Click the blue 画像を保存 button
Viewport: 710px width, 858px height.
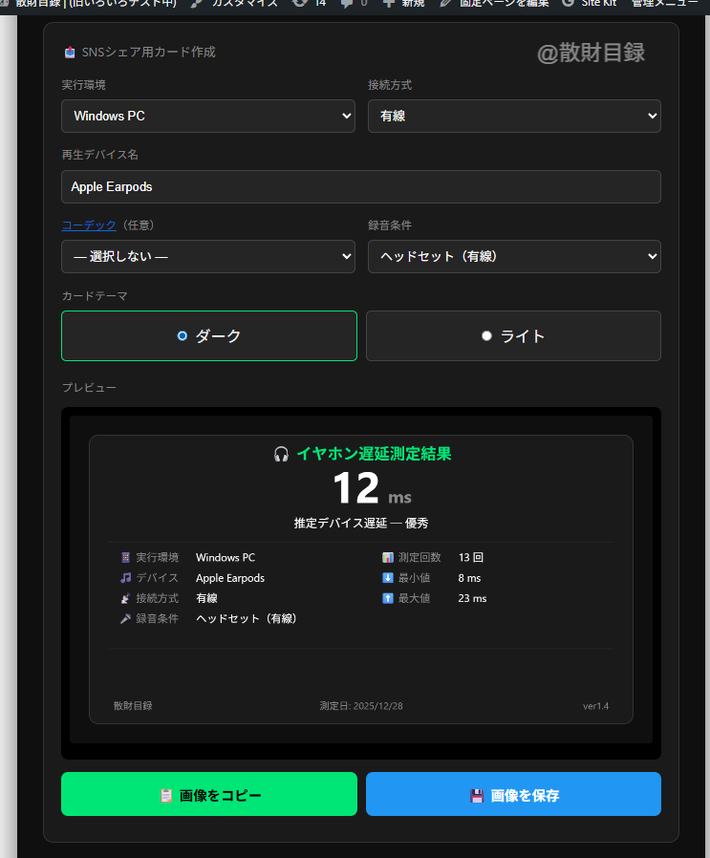pyautogui.click(x=513, y=794)
